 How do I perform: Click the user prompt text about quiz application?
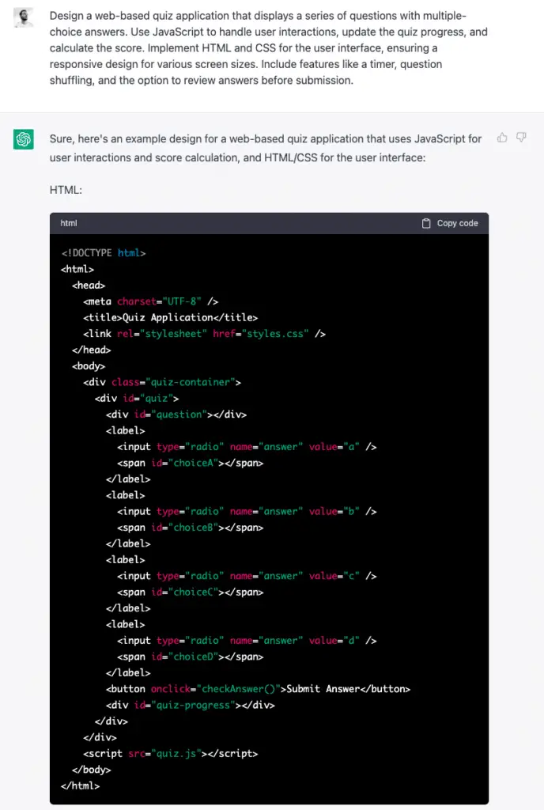[x=268, y=48]
